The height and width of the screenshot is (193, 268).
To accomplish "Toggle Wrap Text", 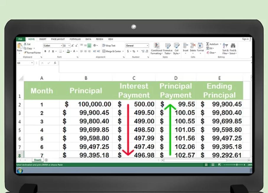I will pyautogui.click(x=109, y=45).
